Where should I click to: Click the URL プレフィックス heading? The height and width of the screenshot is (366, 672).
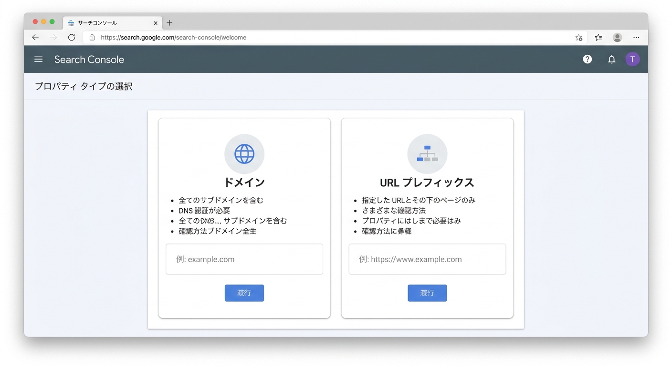[427, 183]
